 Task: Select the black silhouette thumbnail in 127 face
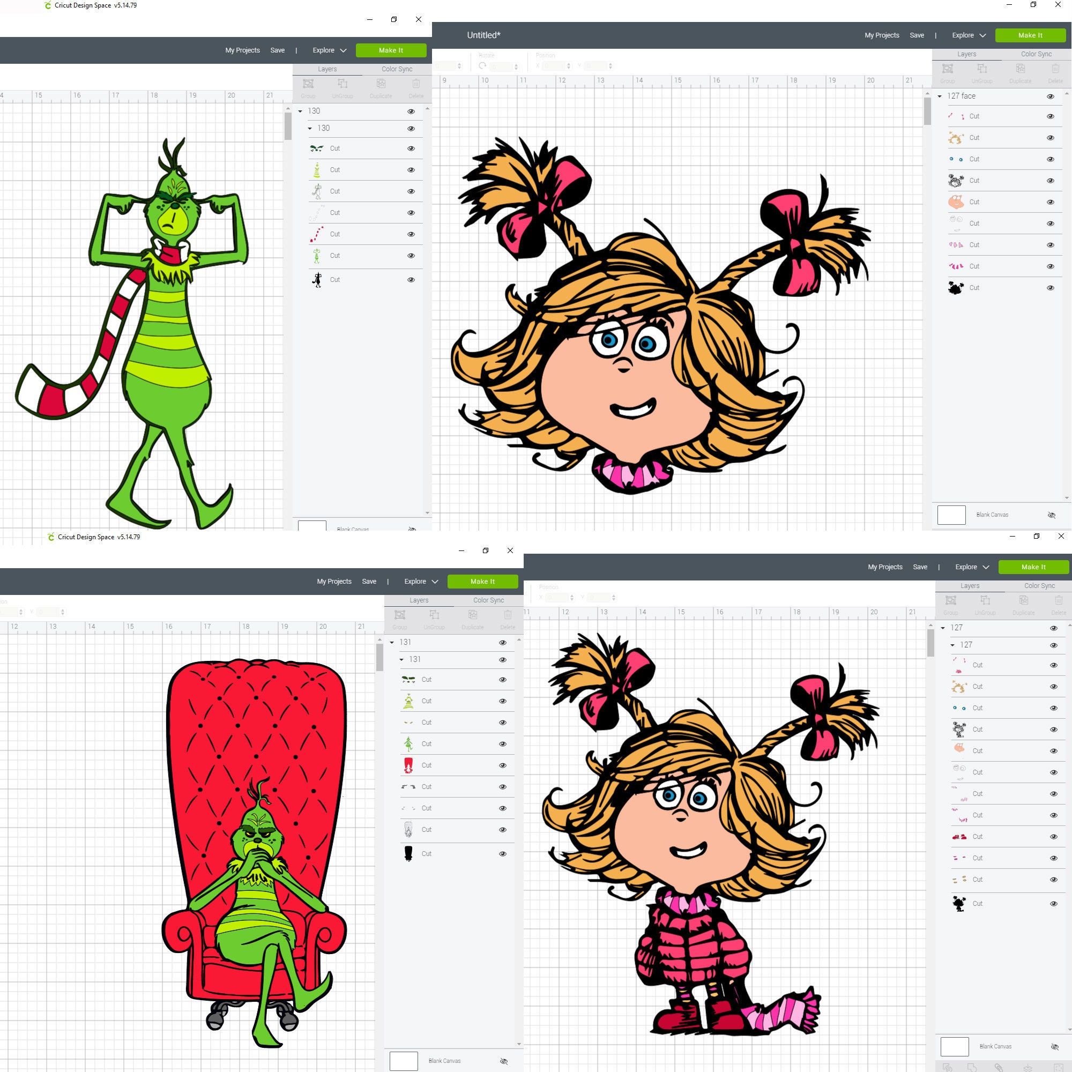click(956, 287)
